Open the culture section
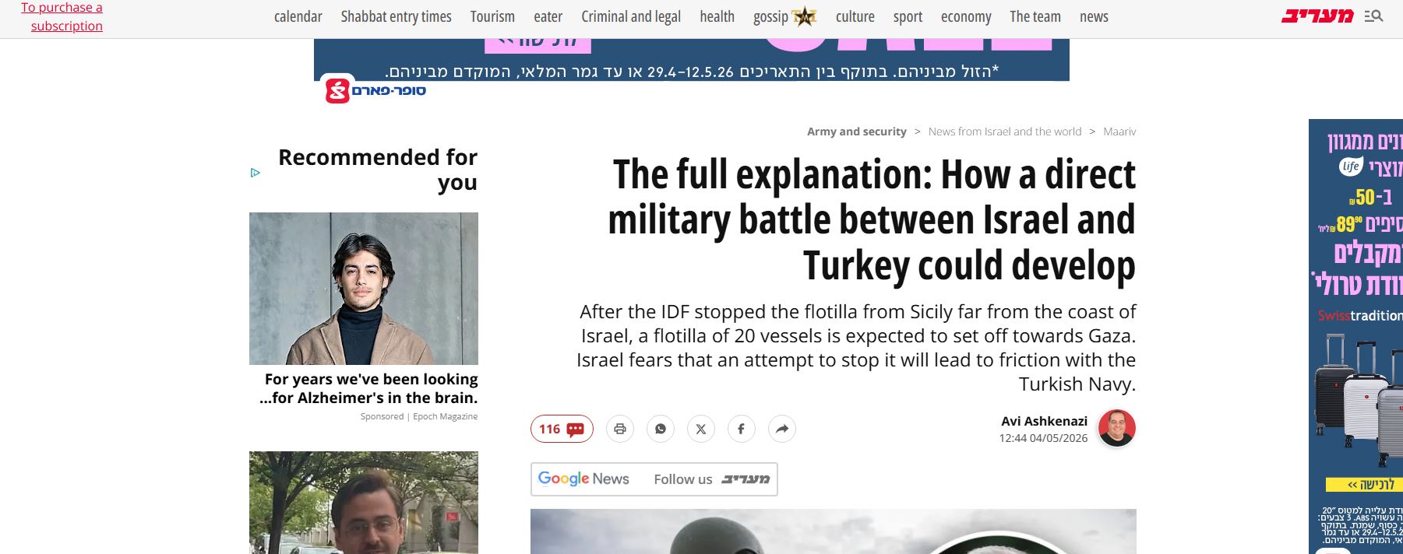The height and width of the screenshot is (554, 1403). click(855, 16)
